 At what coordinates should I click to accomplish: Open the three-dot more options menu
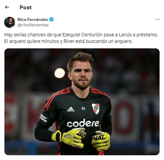(x=157, y=20)
